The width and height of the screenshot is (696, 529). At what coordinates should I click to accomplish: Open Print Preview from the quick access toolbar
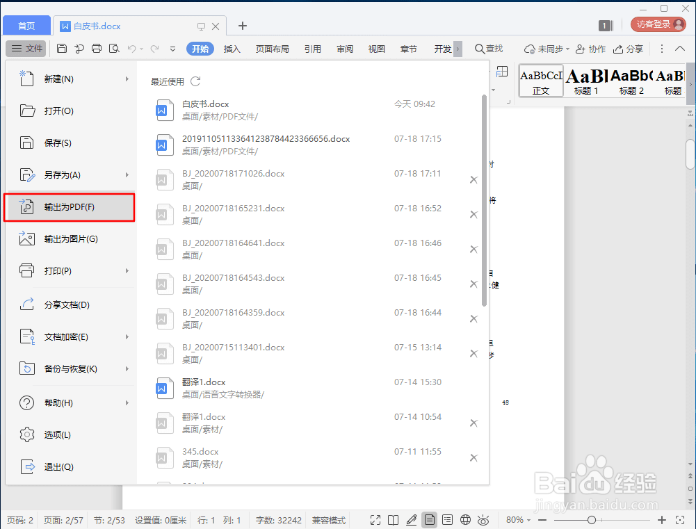click(115, 49)
